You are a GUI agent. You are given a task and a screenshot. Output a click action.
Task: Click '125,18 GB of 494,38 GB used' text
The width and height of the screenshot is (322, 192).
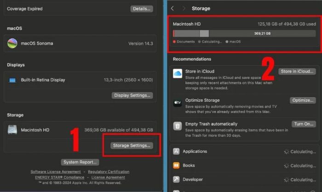[287, 24]
